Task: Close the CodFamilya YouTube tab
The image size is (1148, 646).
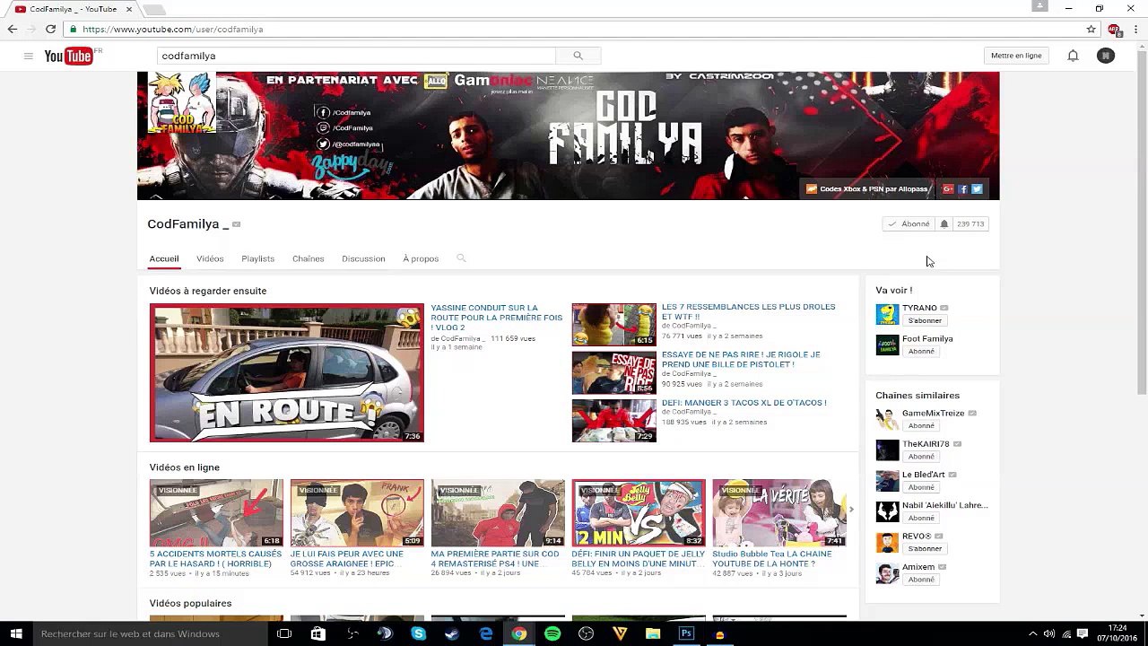Action: pyautogui.click(x=128, y=9)
